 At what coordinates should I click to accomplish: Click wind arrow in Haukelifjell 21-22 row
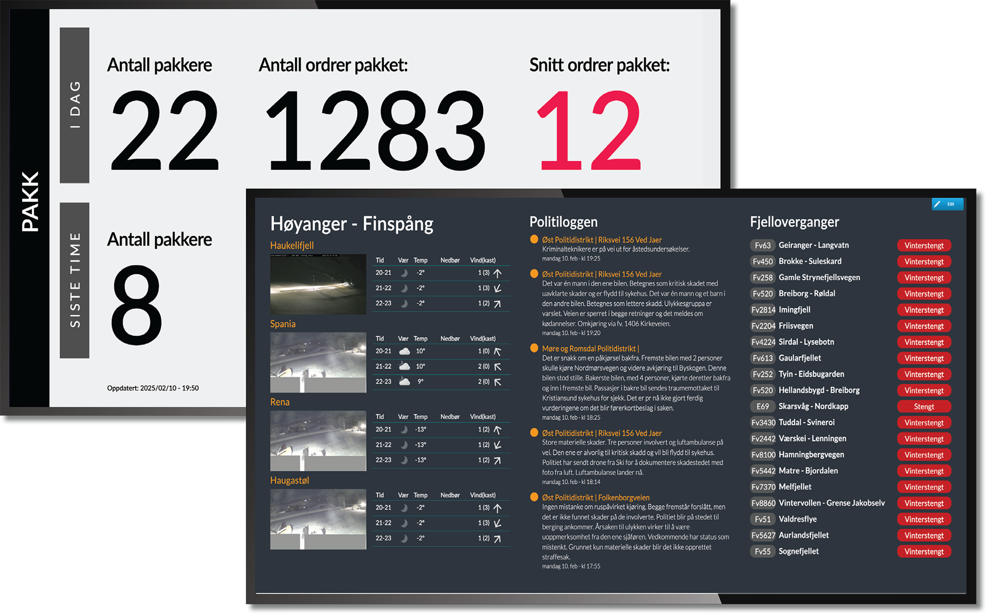(497, 288)
